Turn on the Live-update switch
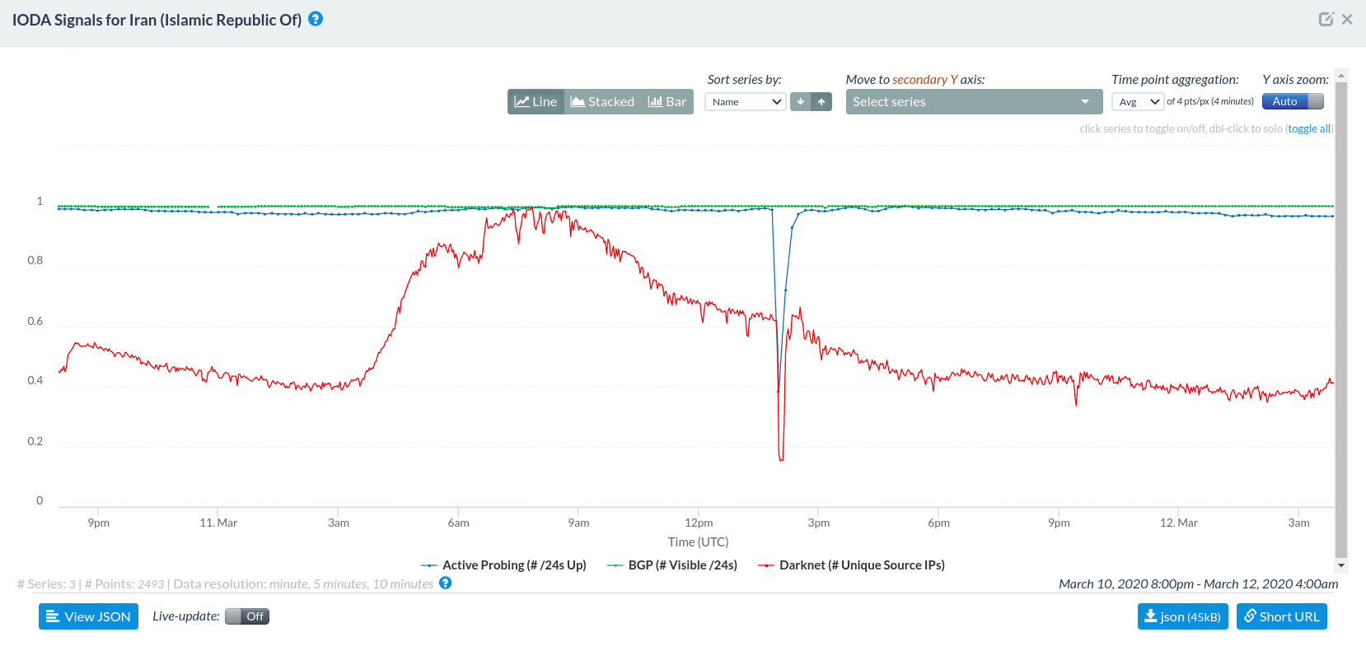 [247, 616]
